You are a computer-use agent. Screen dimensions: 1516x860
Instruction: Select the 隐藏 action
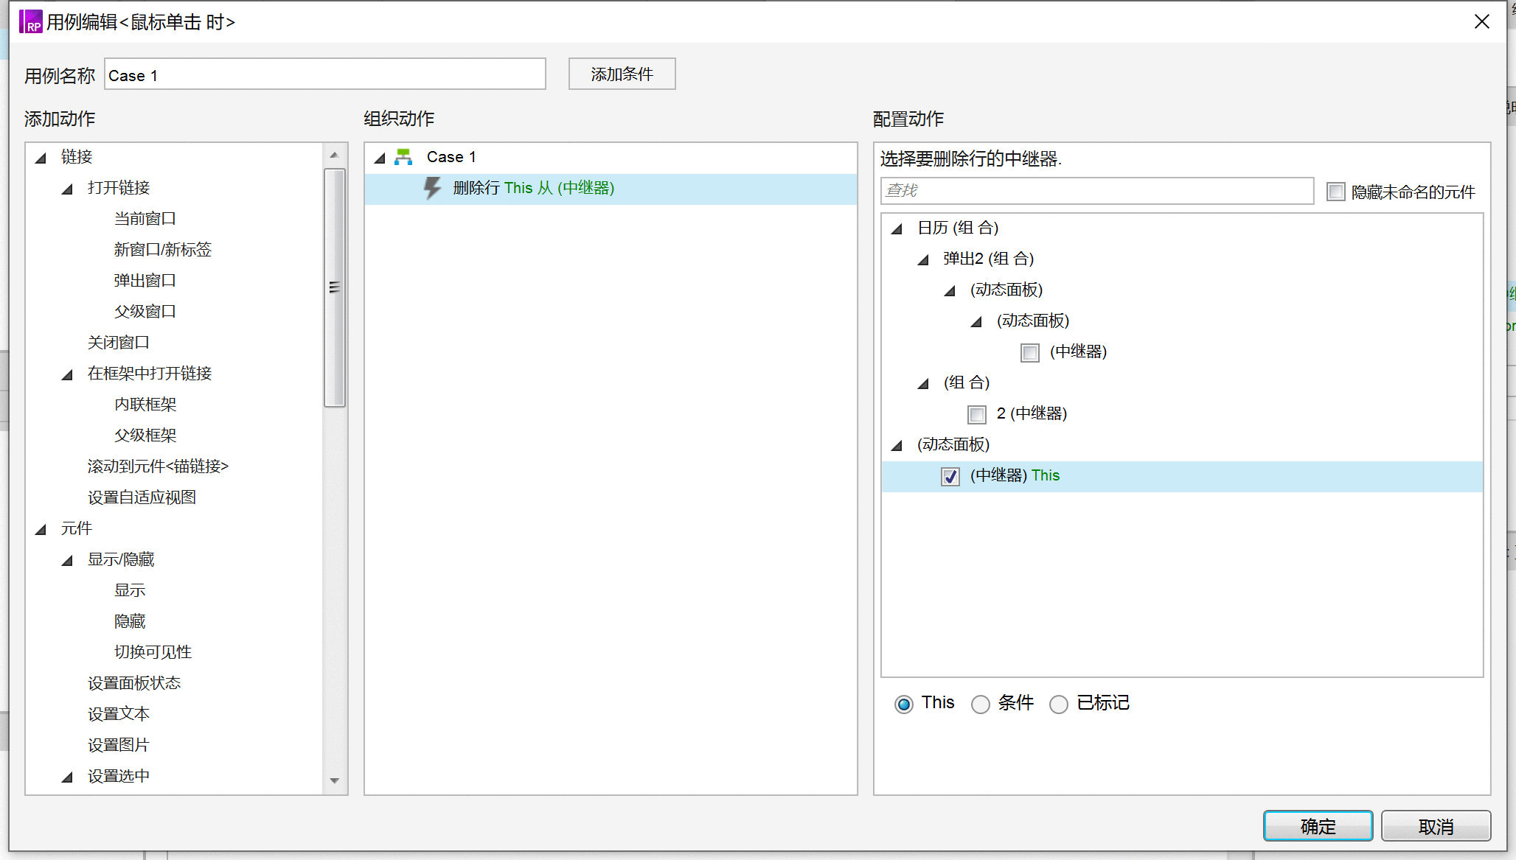point(130,621)
